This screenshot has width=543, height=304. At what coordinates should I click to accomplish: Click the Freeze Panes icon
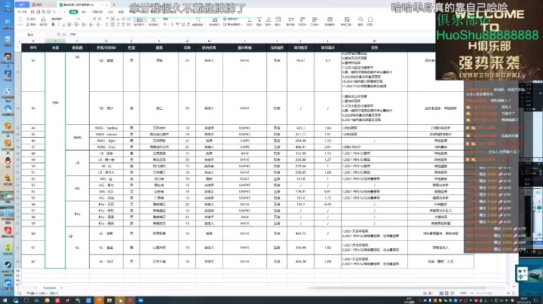330,20
